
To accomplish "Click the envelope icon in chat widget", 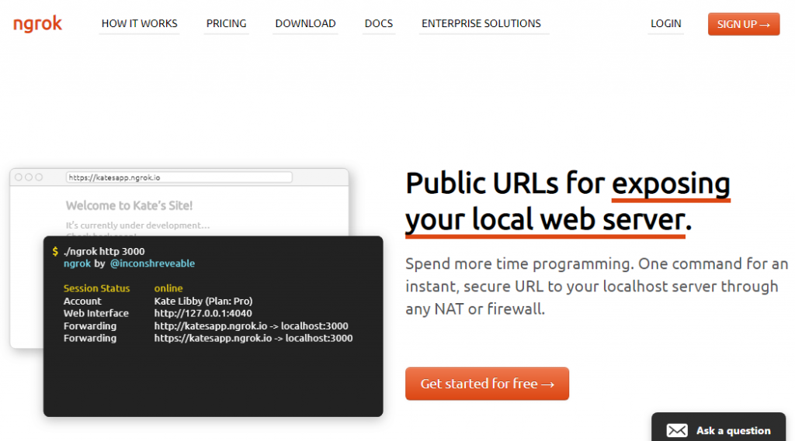I will (x=677, y=430).
